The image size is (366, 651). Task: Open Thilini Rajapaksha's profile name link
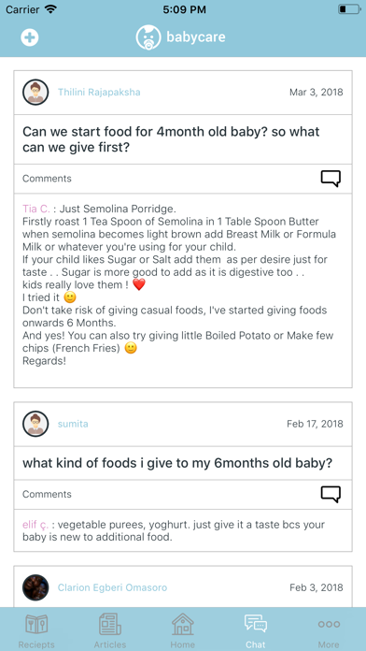tap(99, 93)
